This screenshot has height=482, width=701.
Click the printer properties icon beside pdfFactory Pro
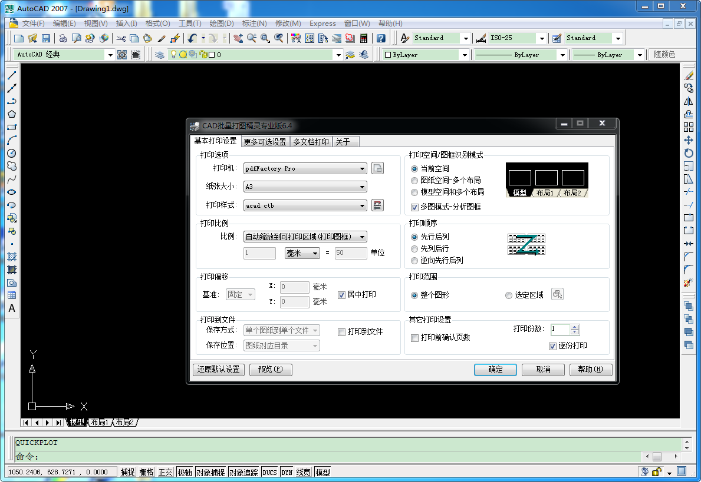377,168
